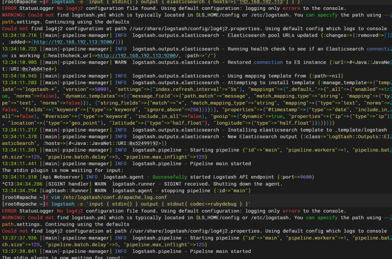Screen dimensions: 392x259
Task: Click the first 'stdin plugin is now waiting' line
Action: [x=63, y=170]
